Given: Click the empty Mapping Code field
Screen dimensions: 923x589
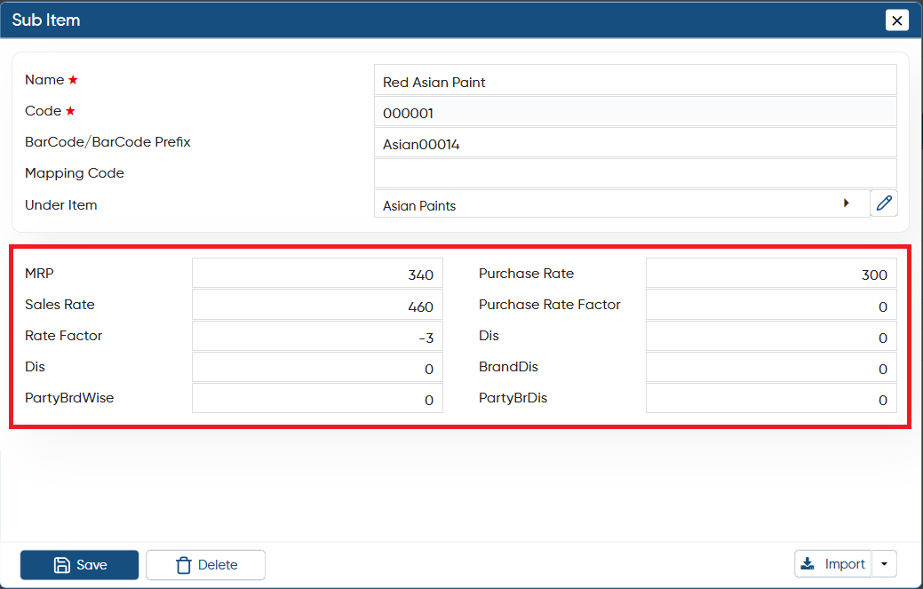Looking at the screenshot, I should [x=635, y=173].
